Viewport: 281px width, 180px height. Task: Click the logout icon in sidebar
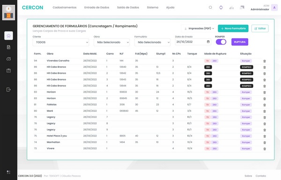click(8, 89)
